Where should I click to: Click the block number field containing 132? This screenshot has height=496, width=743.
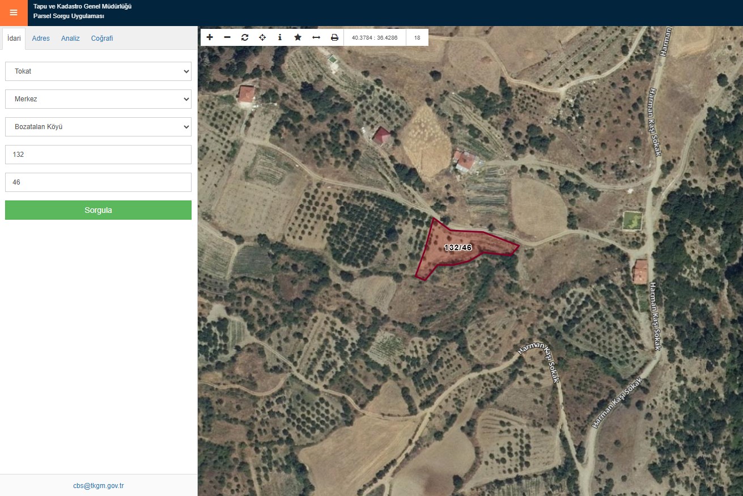pos(98,155)
